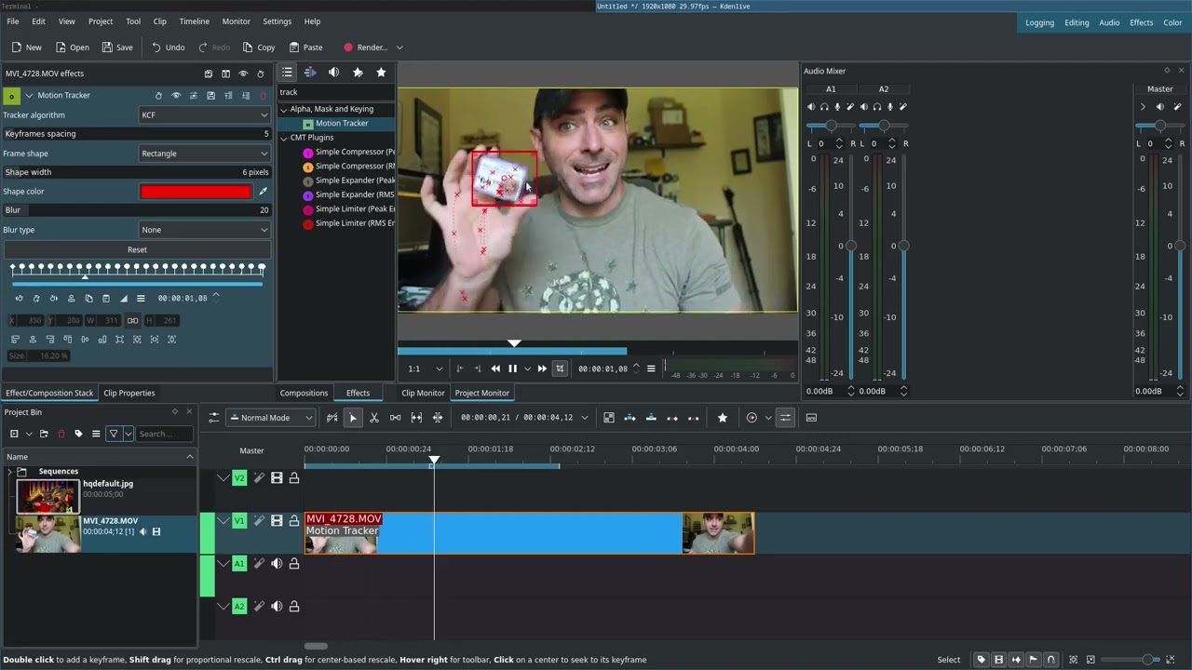Click the Render button
The image size is (1192, 670).
364,47
